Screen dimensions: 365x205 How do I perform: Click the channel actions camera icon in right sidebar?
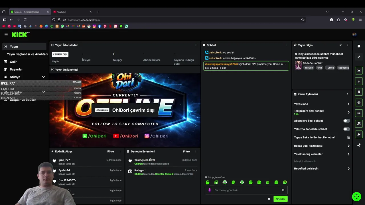(x=359, y=124)
